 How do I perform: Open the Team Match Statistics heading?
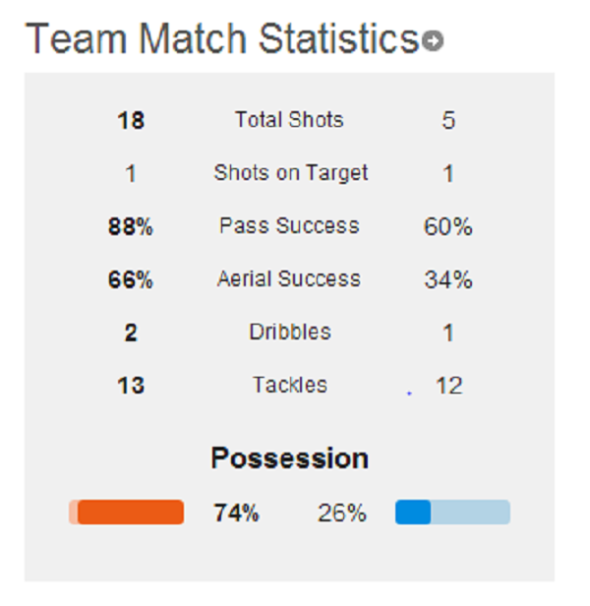222,38
